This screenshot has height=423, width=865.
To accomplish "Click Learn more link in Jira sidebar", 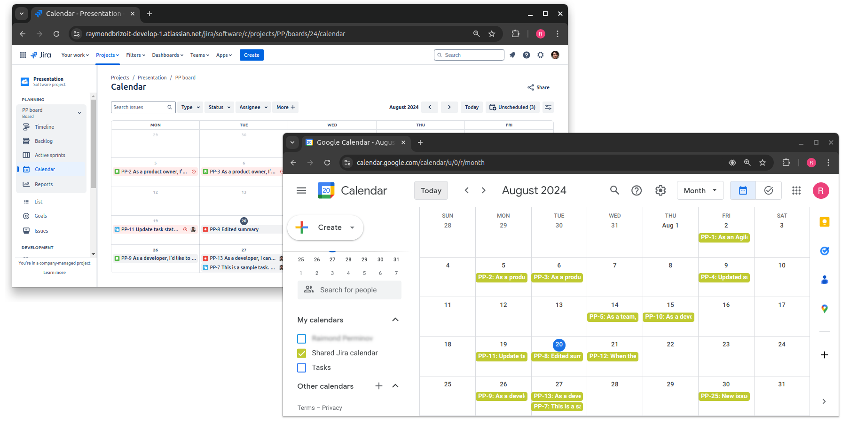I will (55, 273).
